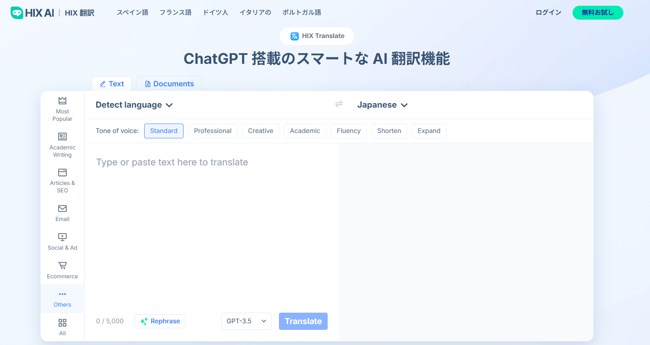650x345 pixels.
Task: Click the Tone of voice label
Action: coord(117,131)
